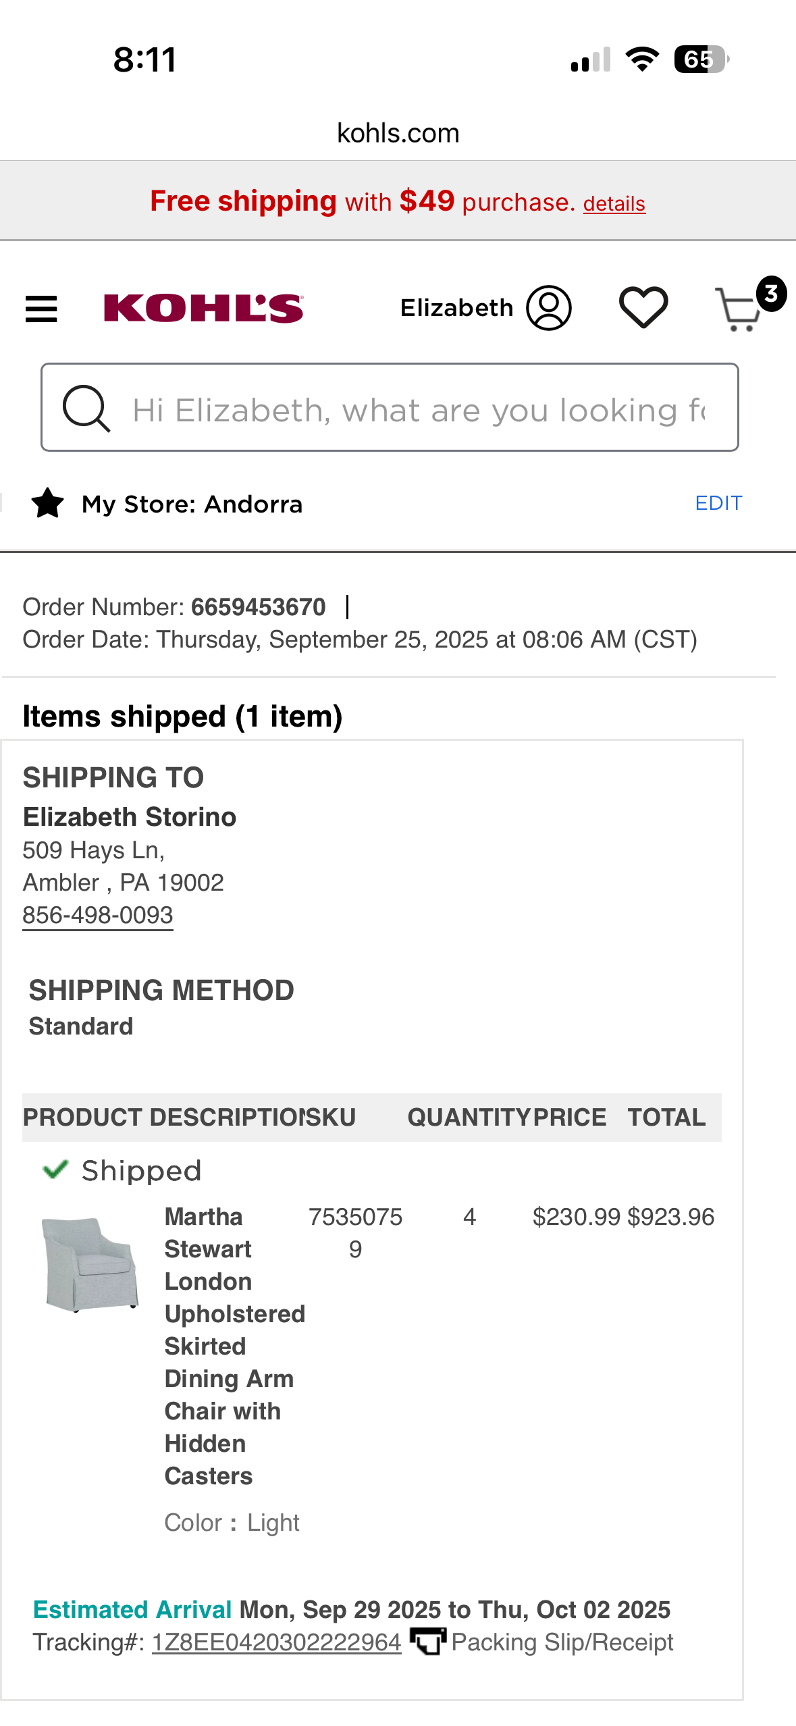The image size is (796, 1726).
Task: Tap the My Store star icon
Action: 48,504
